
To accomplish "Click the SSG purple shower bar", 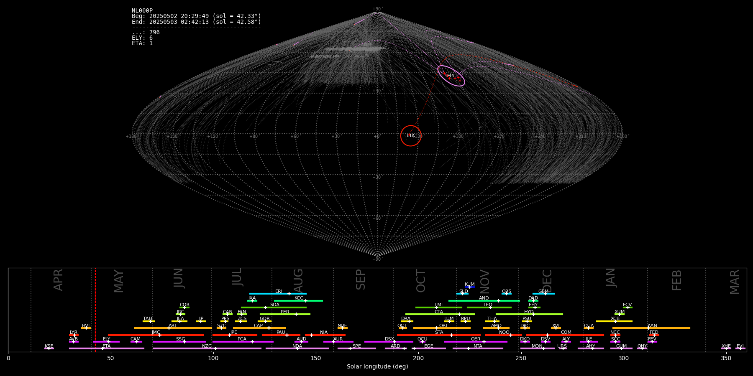I will (x=179, y=342).
